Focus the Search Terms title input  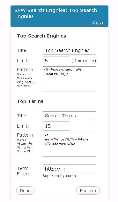click(69, 116)
